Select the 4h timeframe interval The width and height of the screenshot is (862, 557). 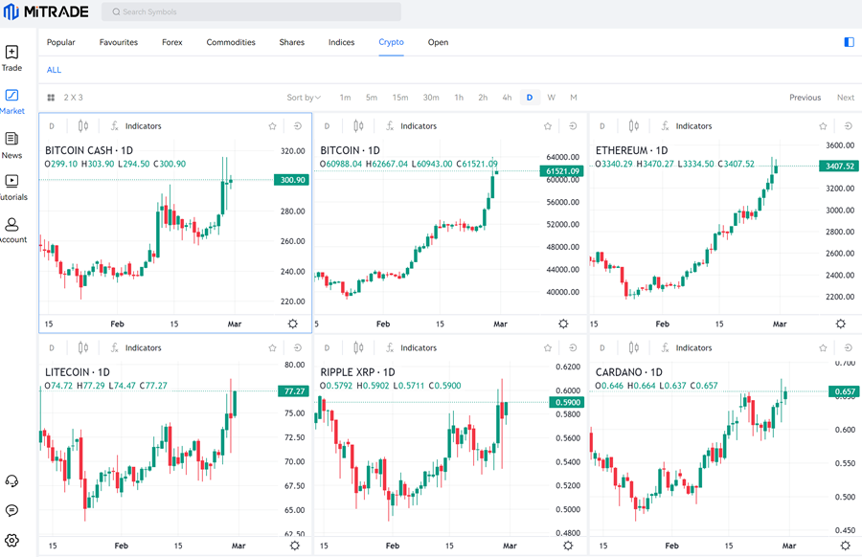(507, 98)
